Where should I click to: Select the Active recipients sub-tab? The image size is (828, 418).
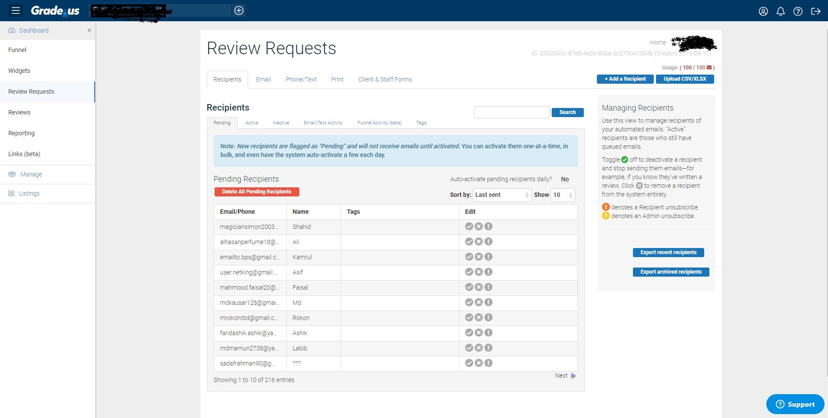(252, 123)
